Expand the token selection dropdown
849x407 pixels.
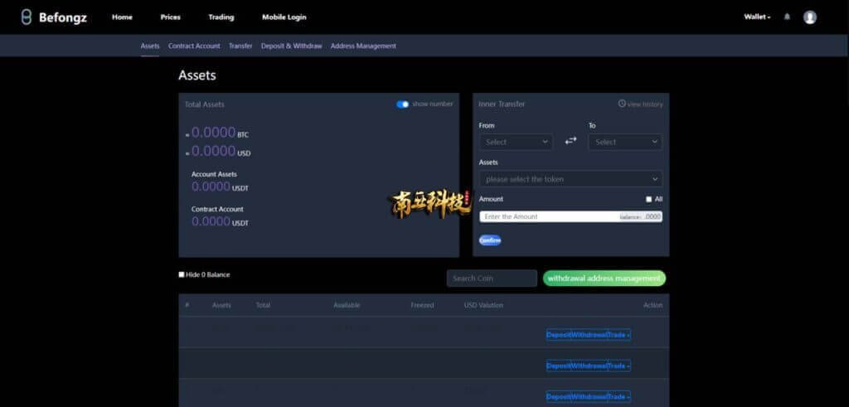tap(570, 179)
